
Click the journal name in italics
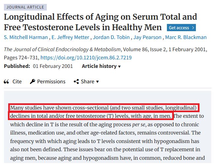point(62,50)
